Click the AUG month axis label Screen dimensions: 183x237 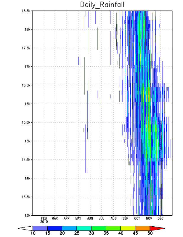(113, 219)
